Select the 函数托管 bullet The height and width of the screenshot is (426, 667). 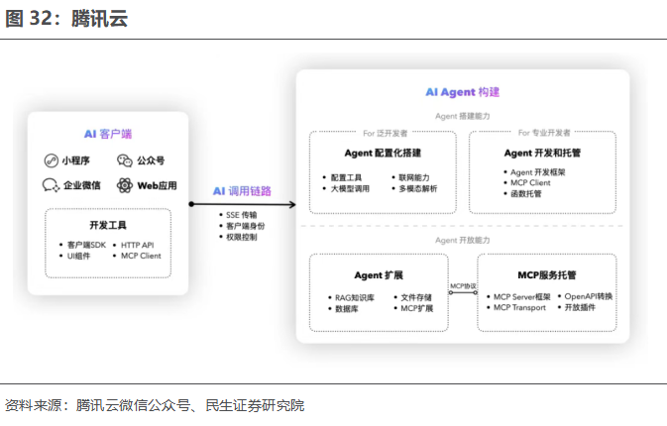pos(526,194)
